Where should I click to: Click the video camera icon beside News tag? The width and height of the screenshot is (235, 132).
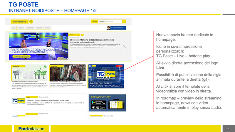[x=83, y=35]
